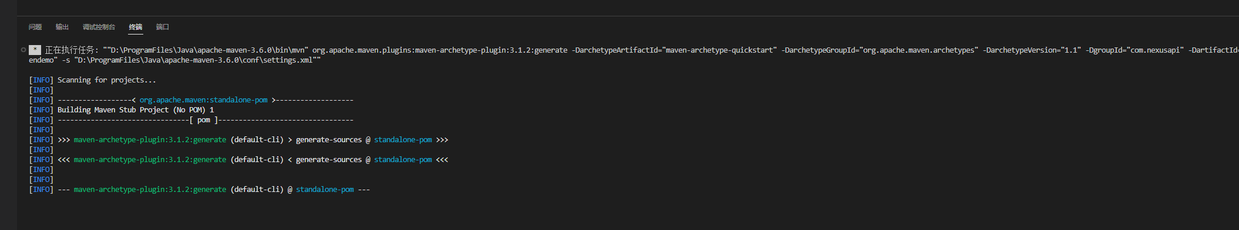Click 'Building Maven Stub Project (No POM) 1' line
The height and width of the screenshot is (230, 1239).
[136, 110]
